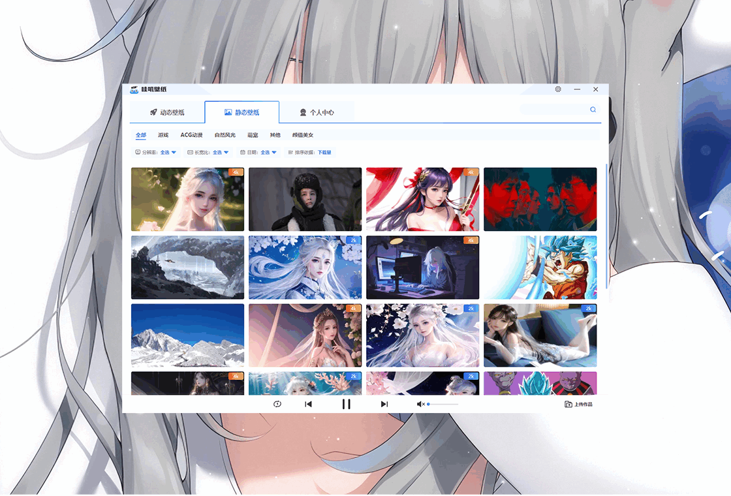Screen dimensions: 731x496
Task: Click the search magnifier icon
Action: point(593,110)
